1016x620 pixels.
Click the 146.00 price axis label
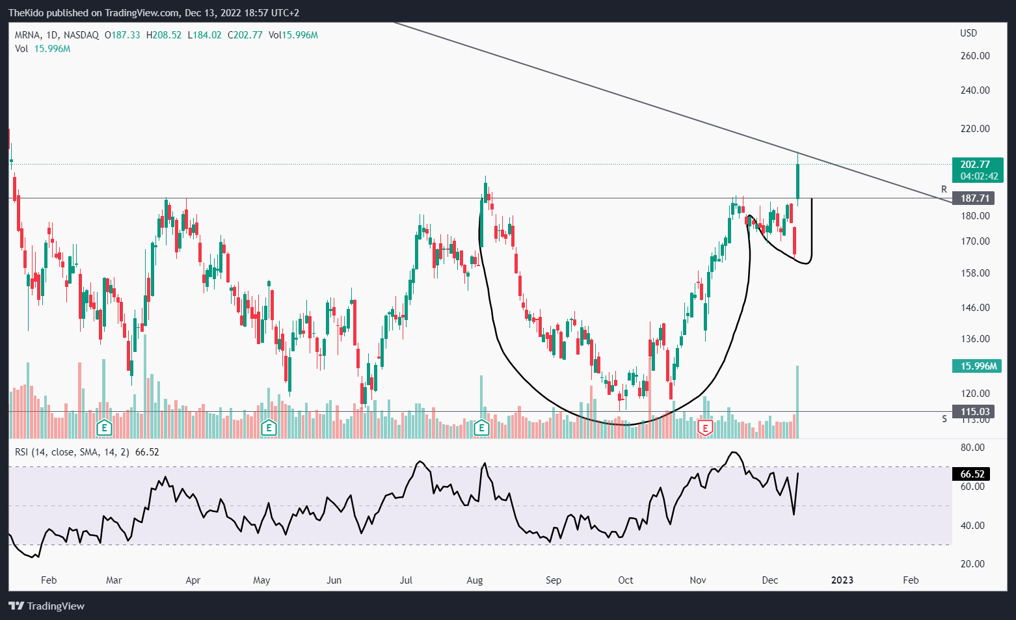(x=975, y=308)
